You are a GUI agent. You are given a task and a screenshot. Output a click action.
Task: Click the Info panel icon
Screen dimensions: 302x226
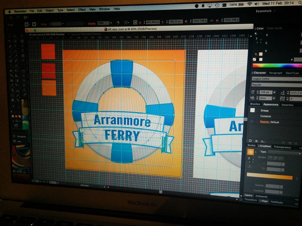coord(14,141)
